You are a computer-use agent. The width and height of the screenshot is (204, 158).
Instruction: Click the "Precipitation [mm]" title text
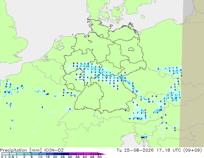(x=21, y=150)
